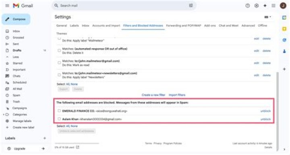Switch to the Themes tab
Image resolution: width=290 pixels, height=155 pixels.
tap(62, 34)
